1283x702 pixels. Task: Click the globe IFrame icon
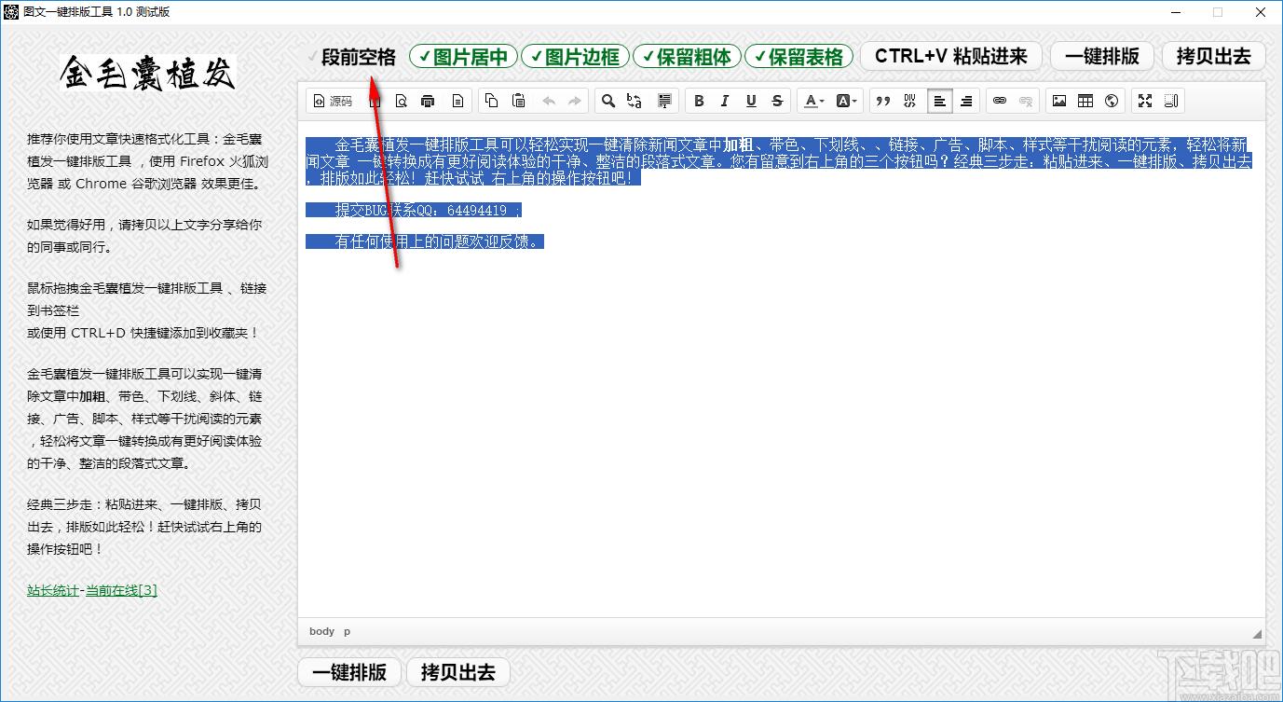(x=1112, y=101)
